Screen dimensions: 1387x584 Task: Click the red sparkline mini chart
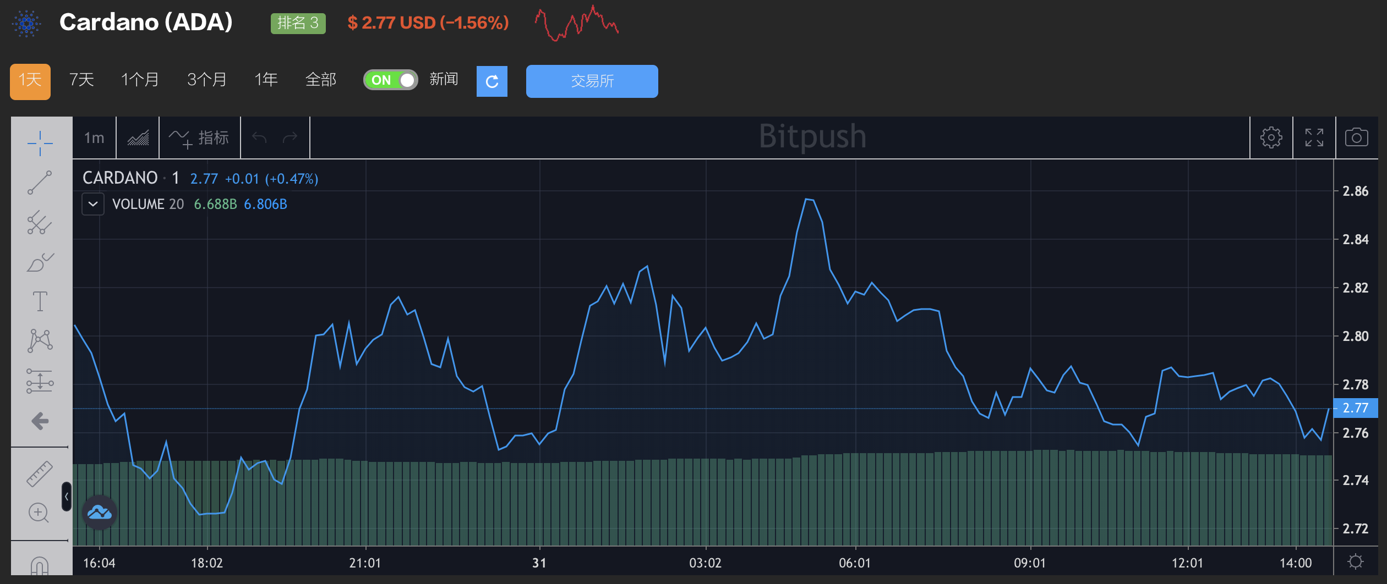point(576,23)
